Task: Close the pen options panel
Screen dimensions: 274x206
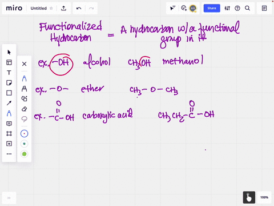Action: pos(24,64)
